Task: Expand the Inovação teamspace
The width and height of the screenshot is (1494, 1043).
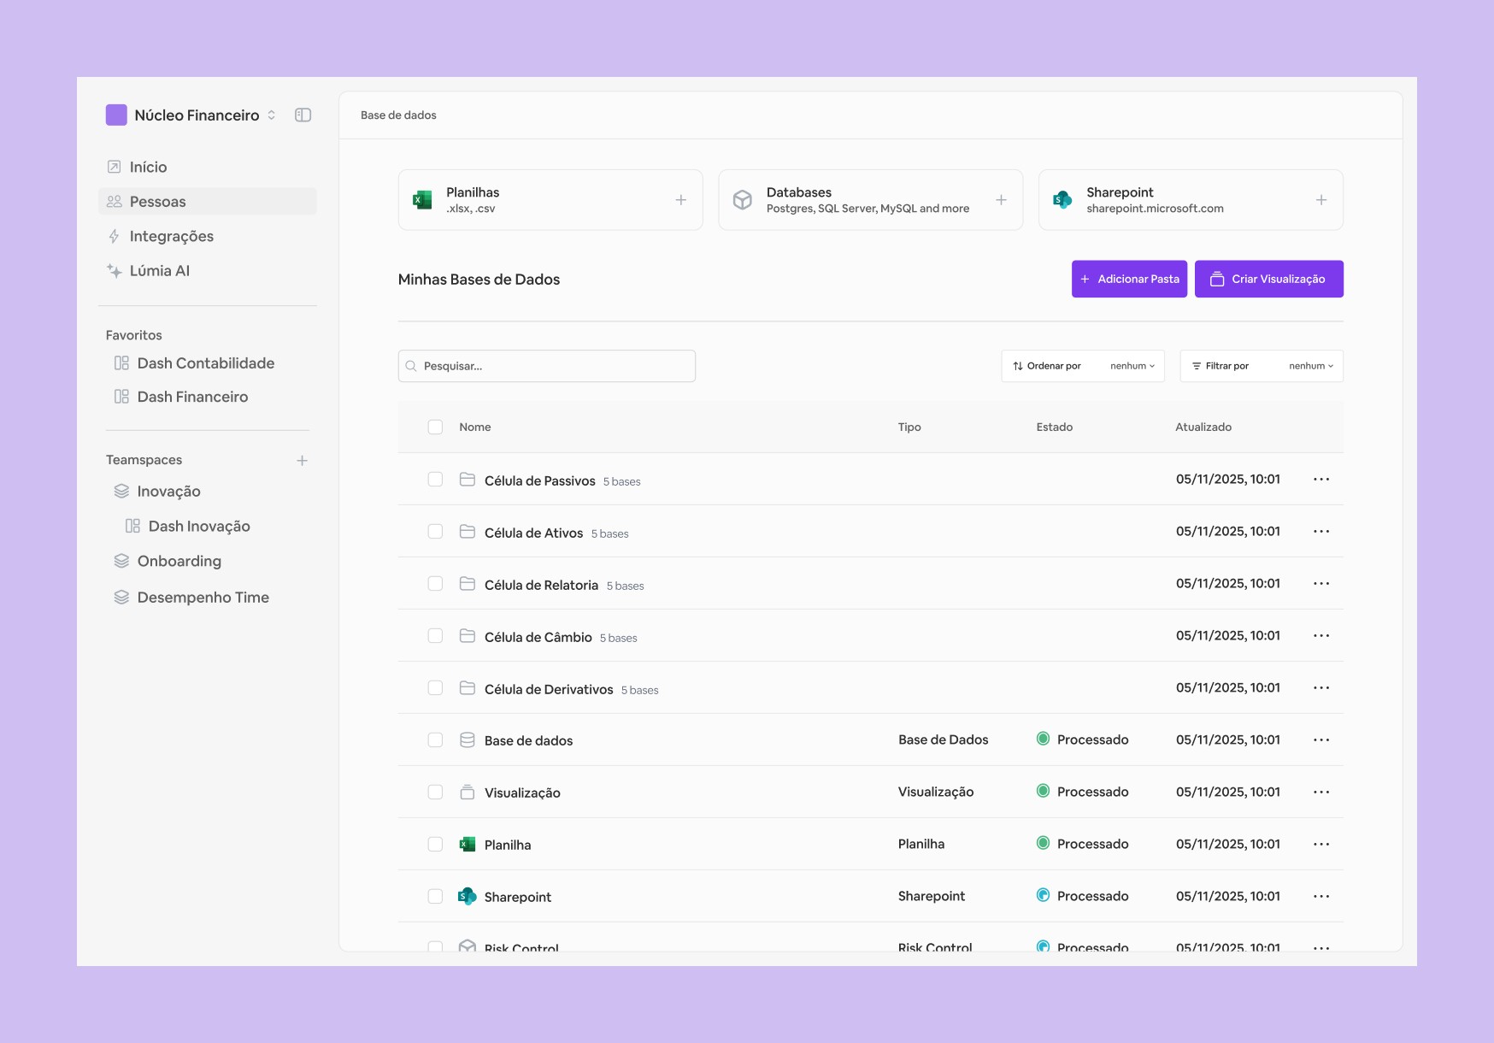Action: (x=157, y=492)
